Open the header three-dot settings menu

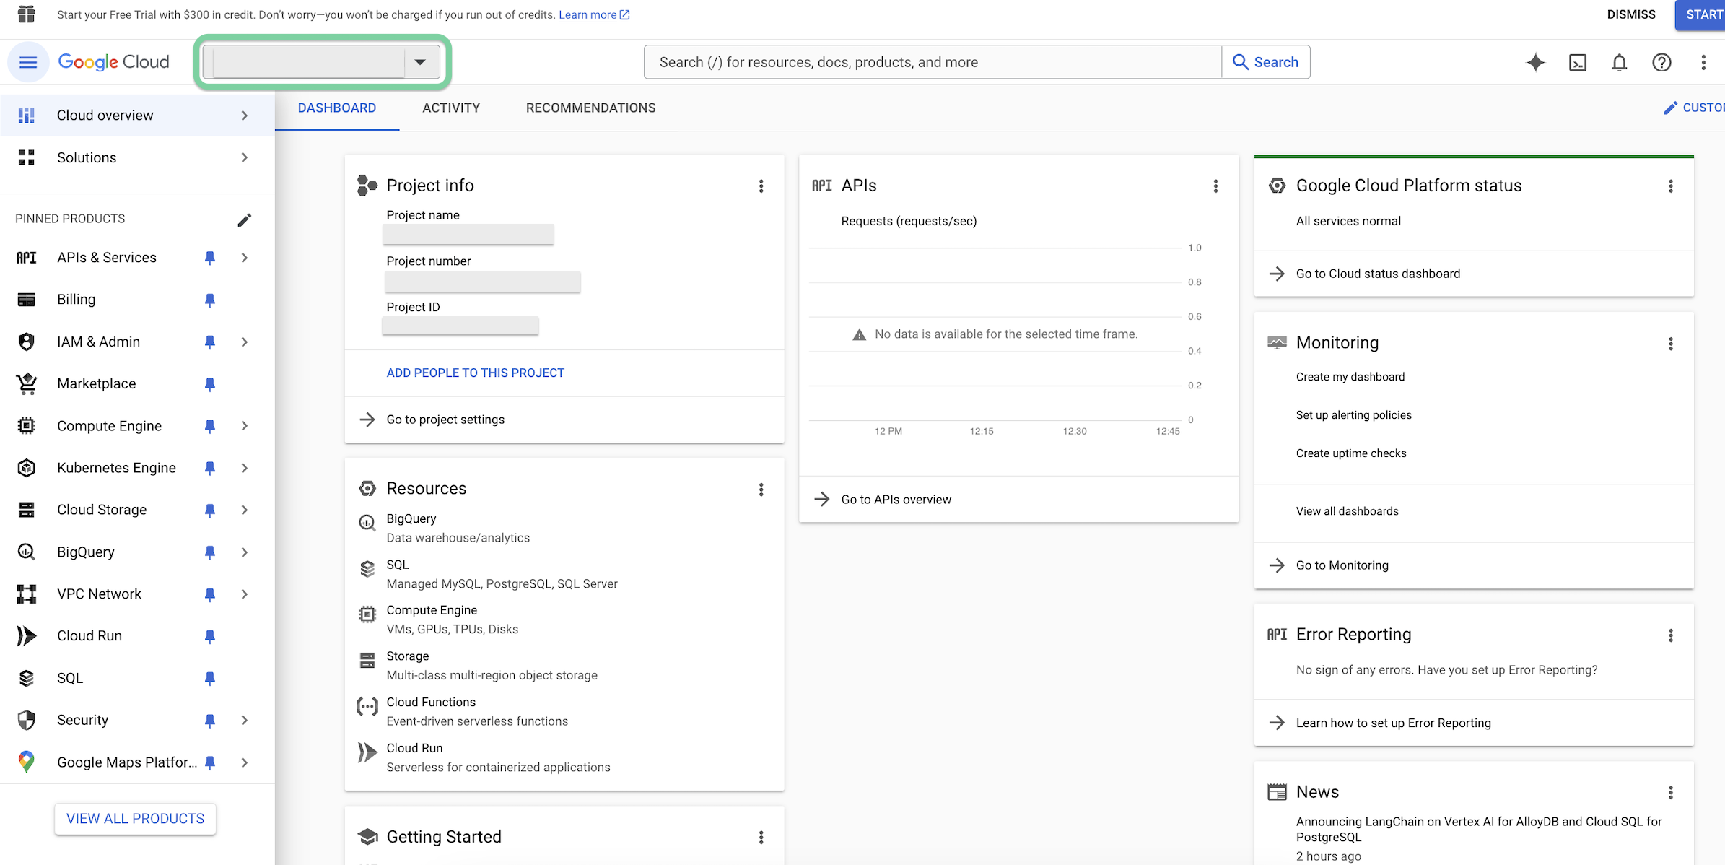(x=1703, y=62)
